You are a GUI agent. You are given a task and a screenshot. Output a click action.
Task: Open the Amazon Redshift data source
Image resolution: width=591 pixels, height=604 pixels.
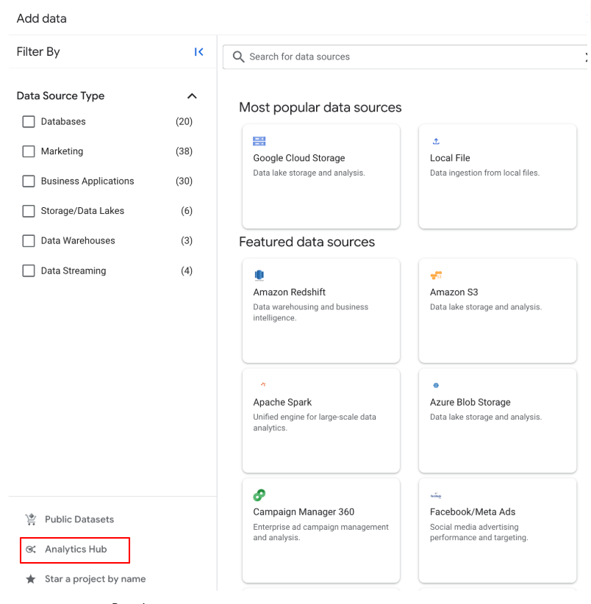tap(321, 311)
